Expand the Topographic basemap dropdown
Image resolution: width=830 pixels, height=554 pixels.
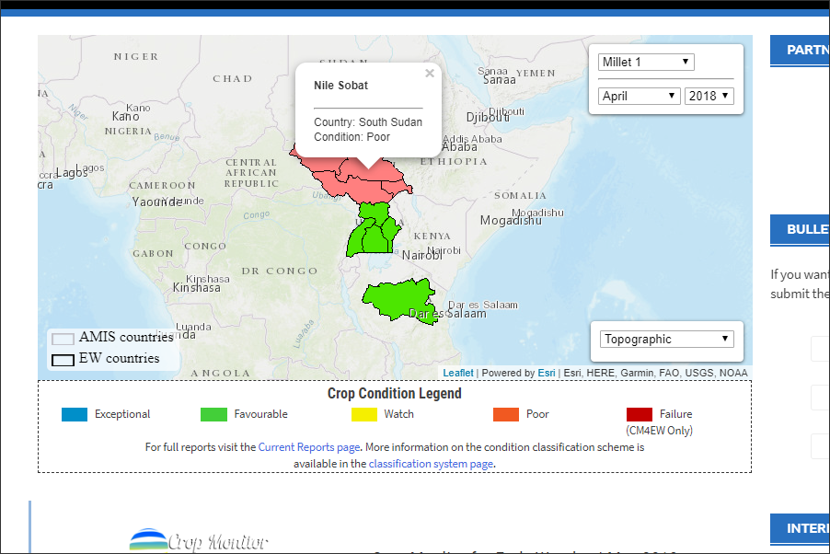tap(666, 339)
